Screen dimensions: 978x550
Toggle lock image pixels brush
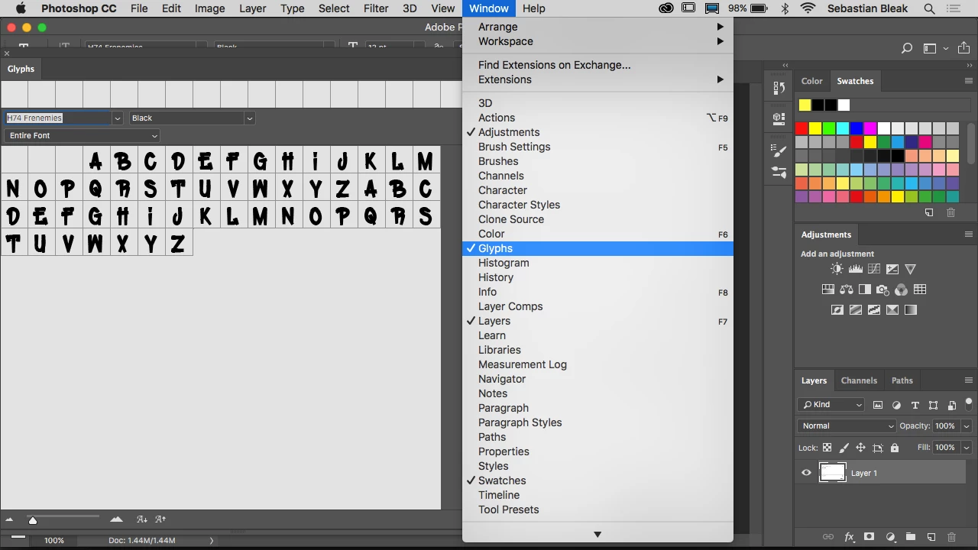click(x=844, y=448)
